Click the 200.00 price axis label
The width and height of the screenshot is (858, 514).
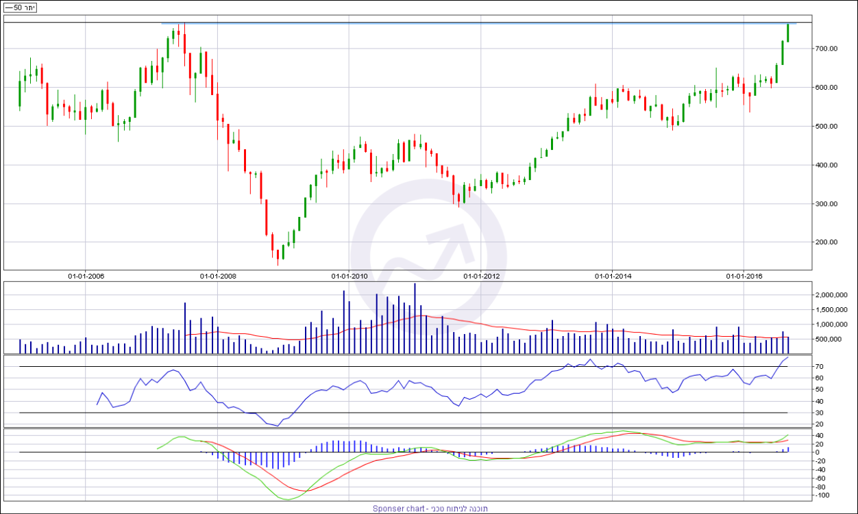[x=826, y=242]
